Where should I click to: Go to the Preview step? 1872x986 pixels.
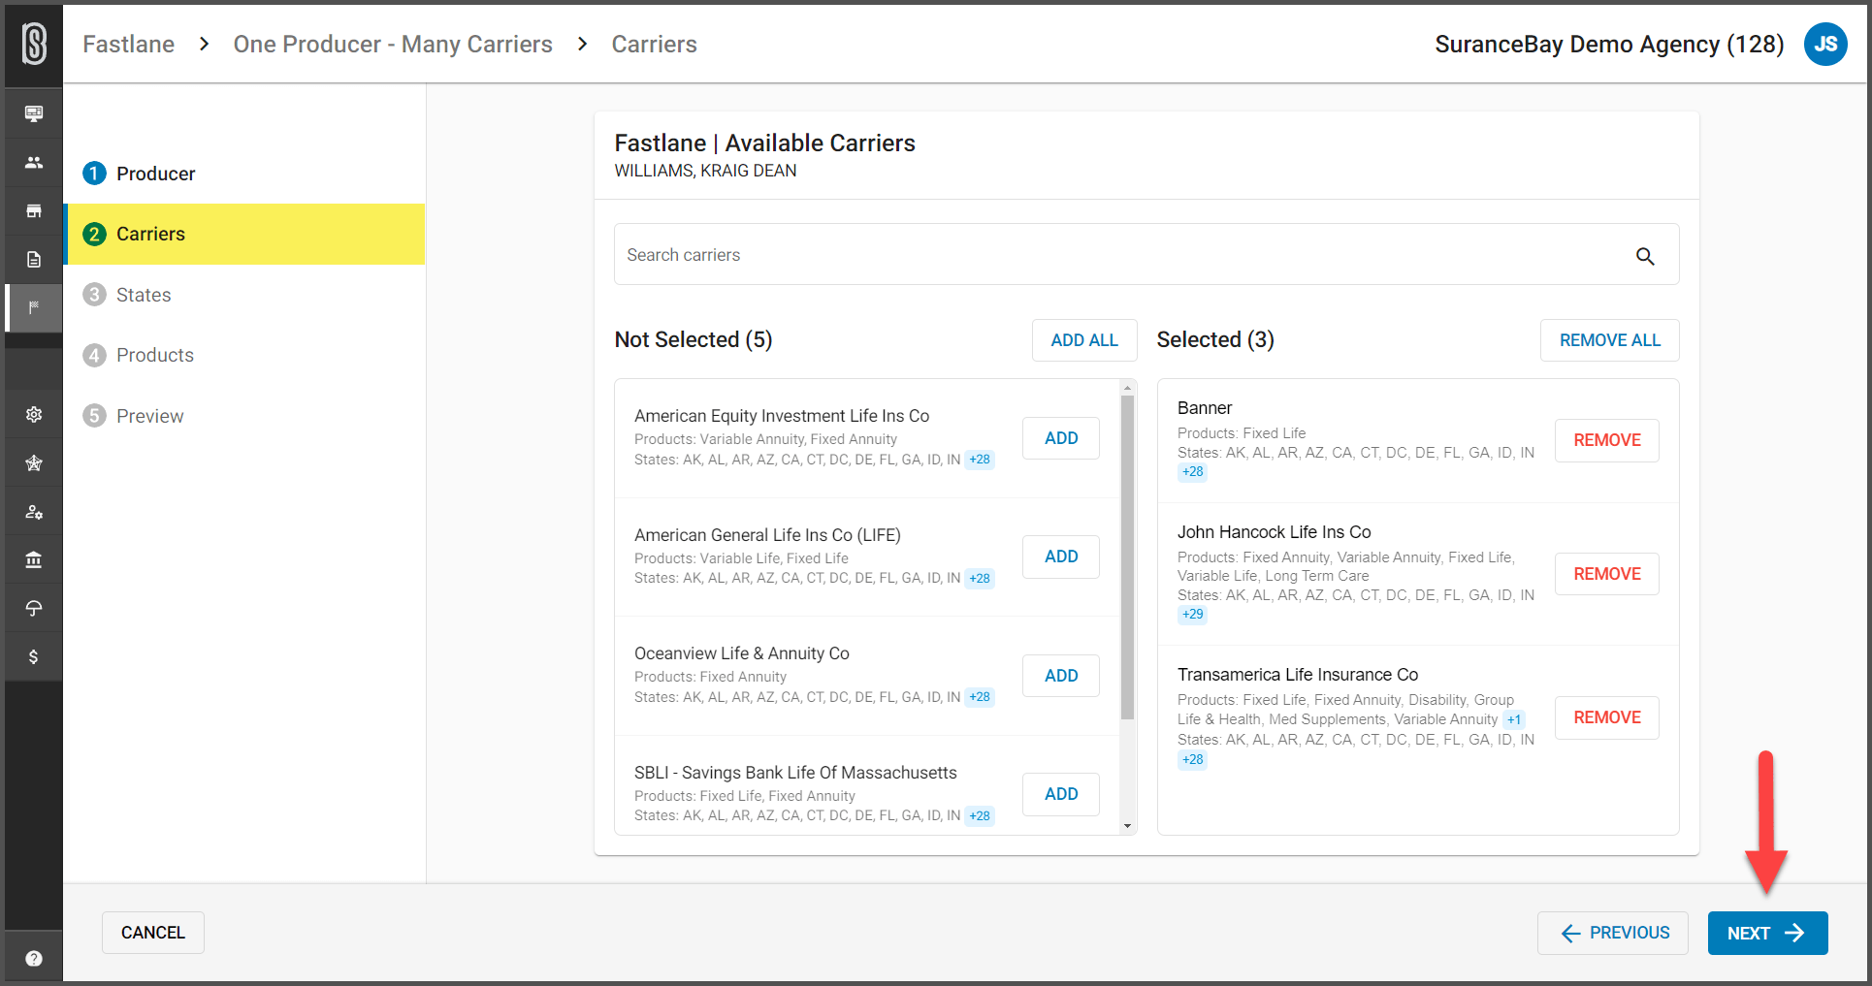tap(149, 415)
